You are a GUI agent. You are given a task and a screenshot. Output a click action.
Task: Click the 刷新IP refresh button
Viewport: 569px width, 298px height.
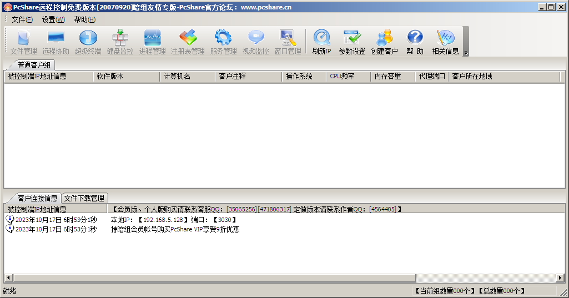(321, 42)
